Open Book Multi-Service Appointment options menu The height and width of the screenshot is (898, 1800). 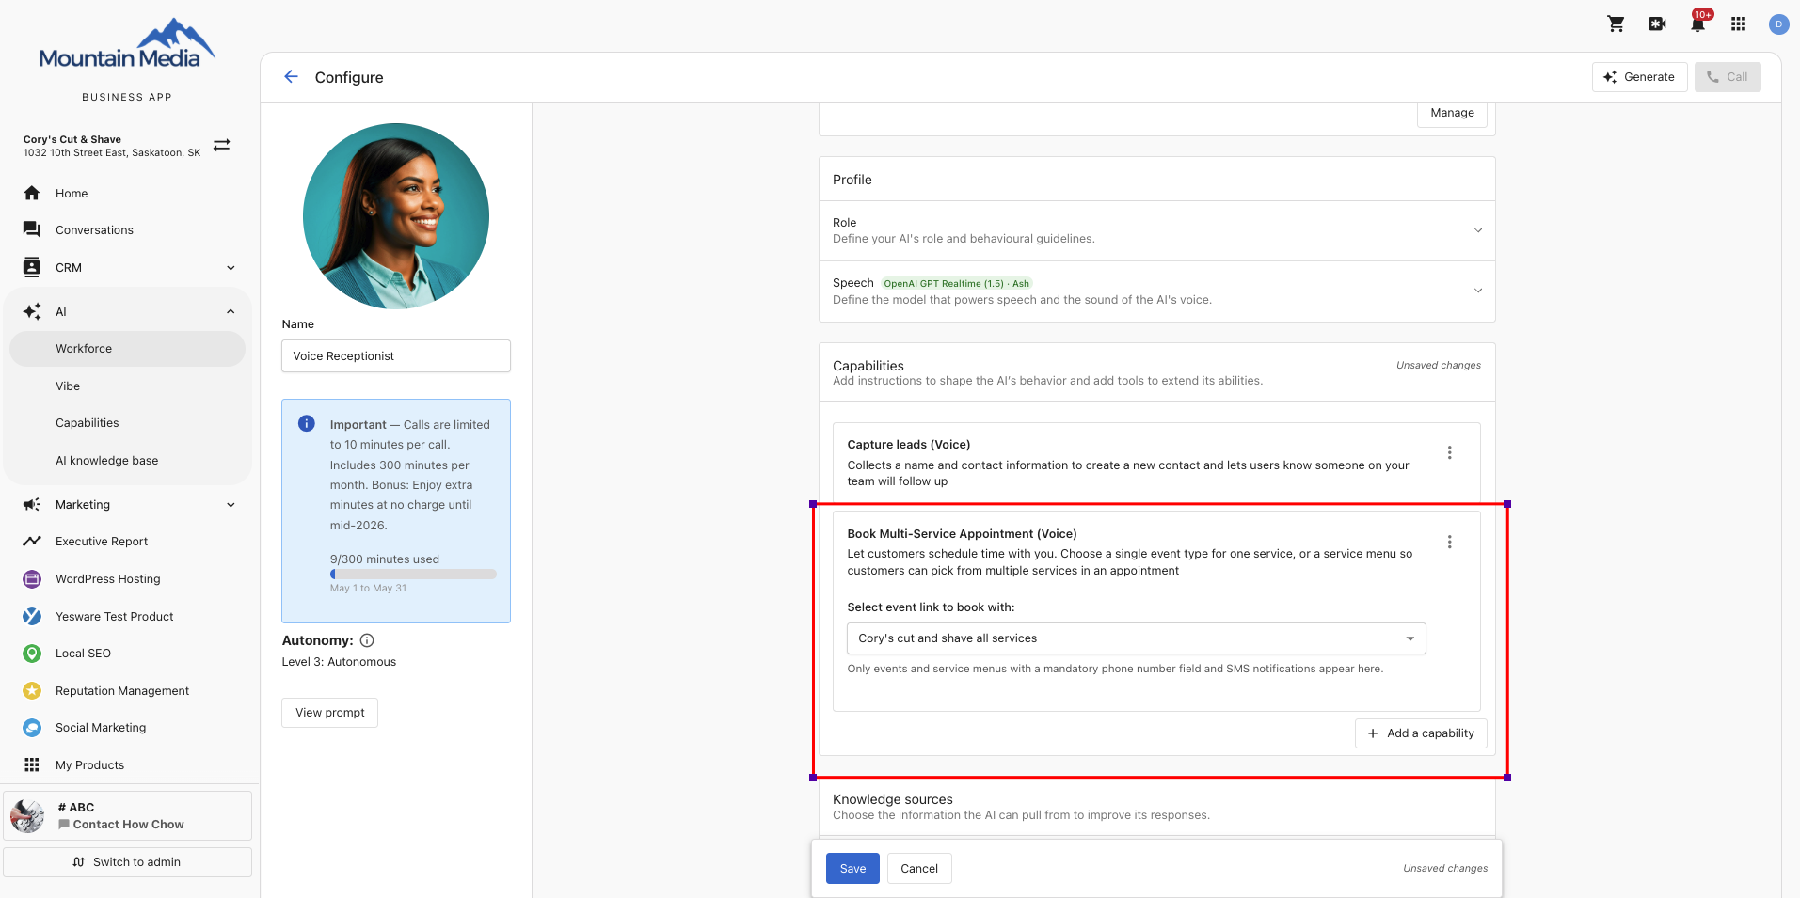tap(1449, 542)
